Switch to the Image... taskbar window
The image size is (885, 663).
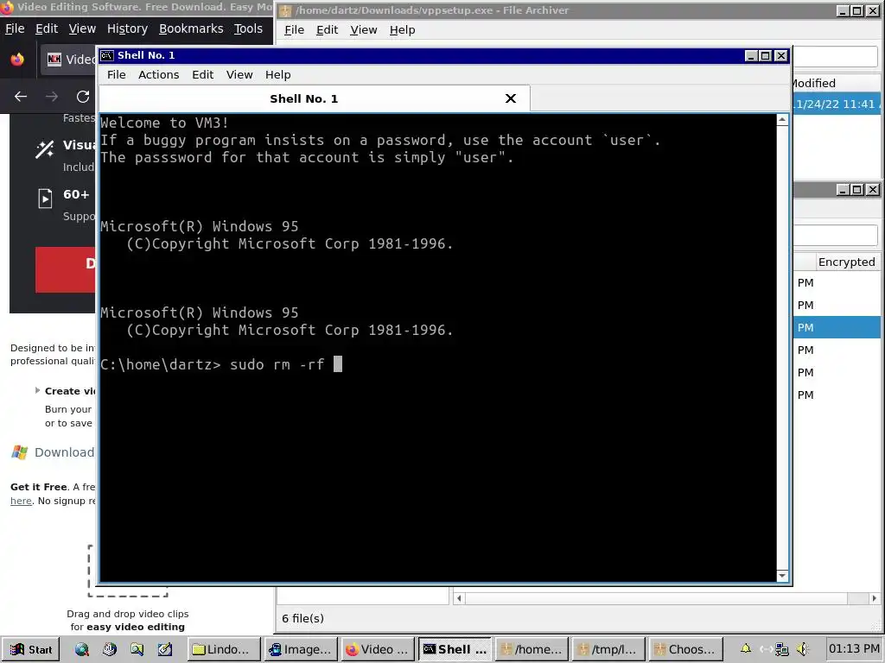[x=302, y=649]
